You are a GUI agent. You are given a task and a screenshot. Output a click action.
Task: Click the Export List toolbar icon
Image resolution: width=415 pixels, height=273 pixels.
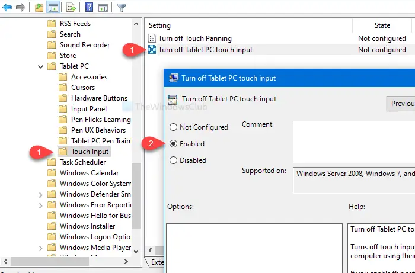point(71,7)
